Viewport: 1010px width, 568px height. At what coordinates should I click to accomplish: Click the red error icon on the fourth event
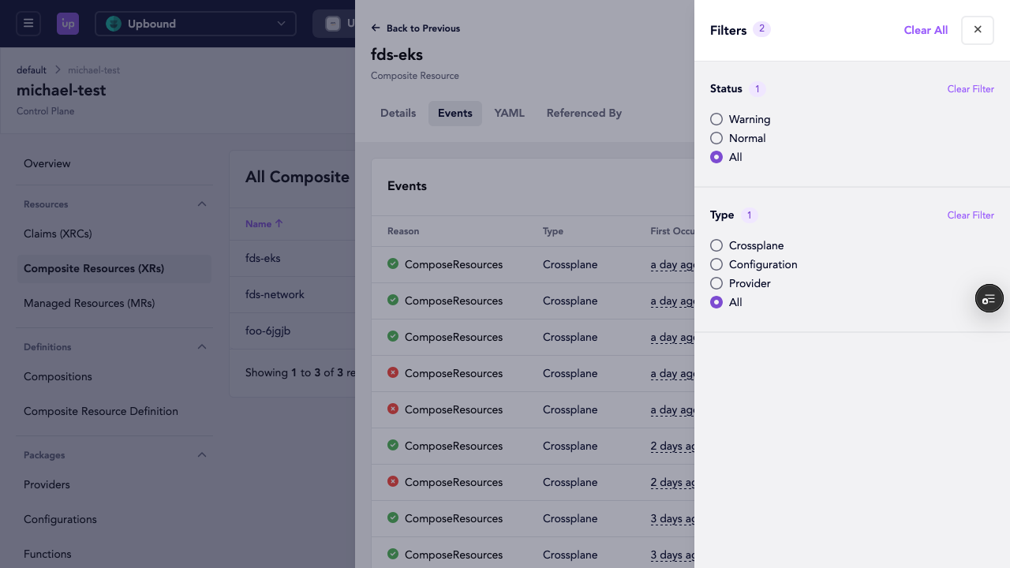pyautogui.click(x=393, y=373)
